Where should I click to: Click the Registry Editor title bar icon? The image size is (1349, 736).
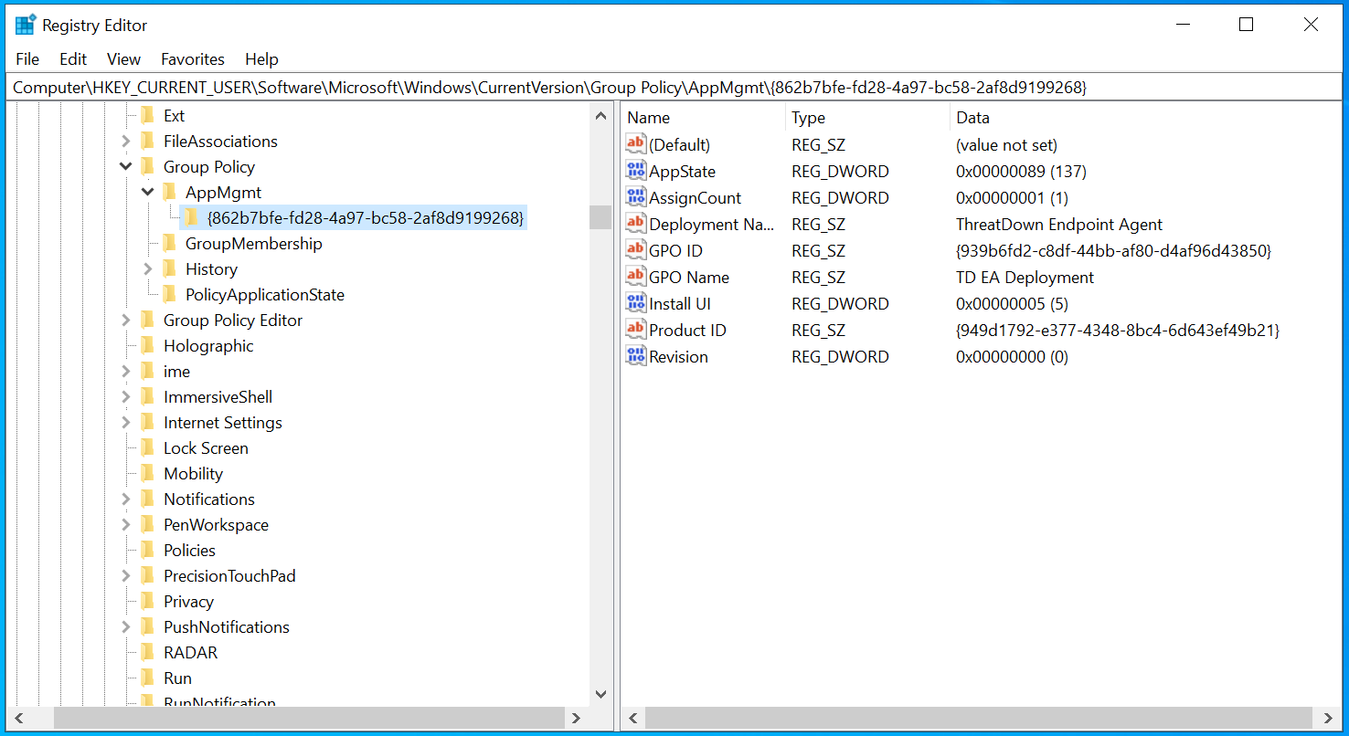[26, 25]
